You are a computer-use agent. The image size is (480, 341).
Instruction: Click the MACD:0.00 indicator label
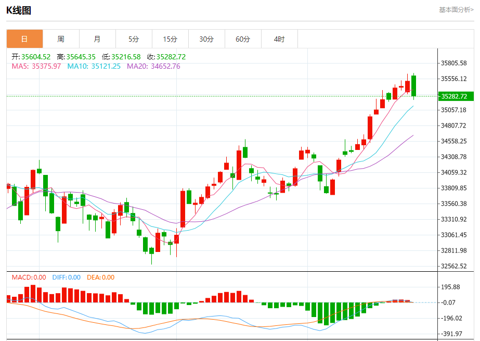pyautogui.click(x=29, y=277)
